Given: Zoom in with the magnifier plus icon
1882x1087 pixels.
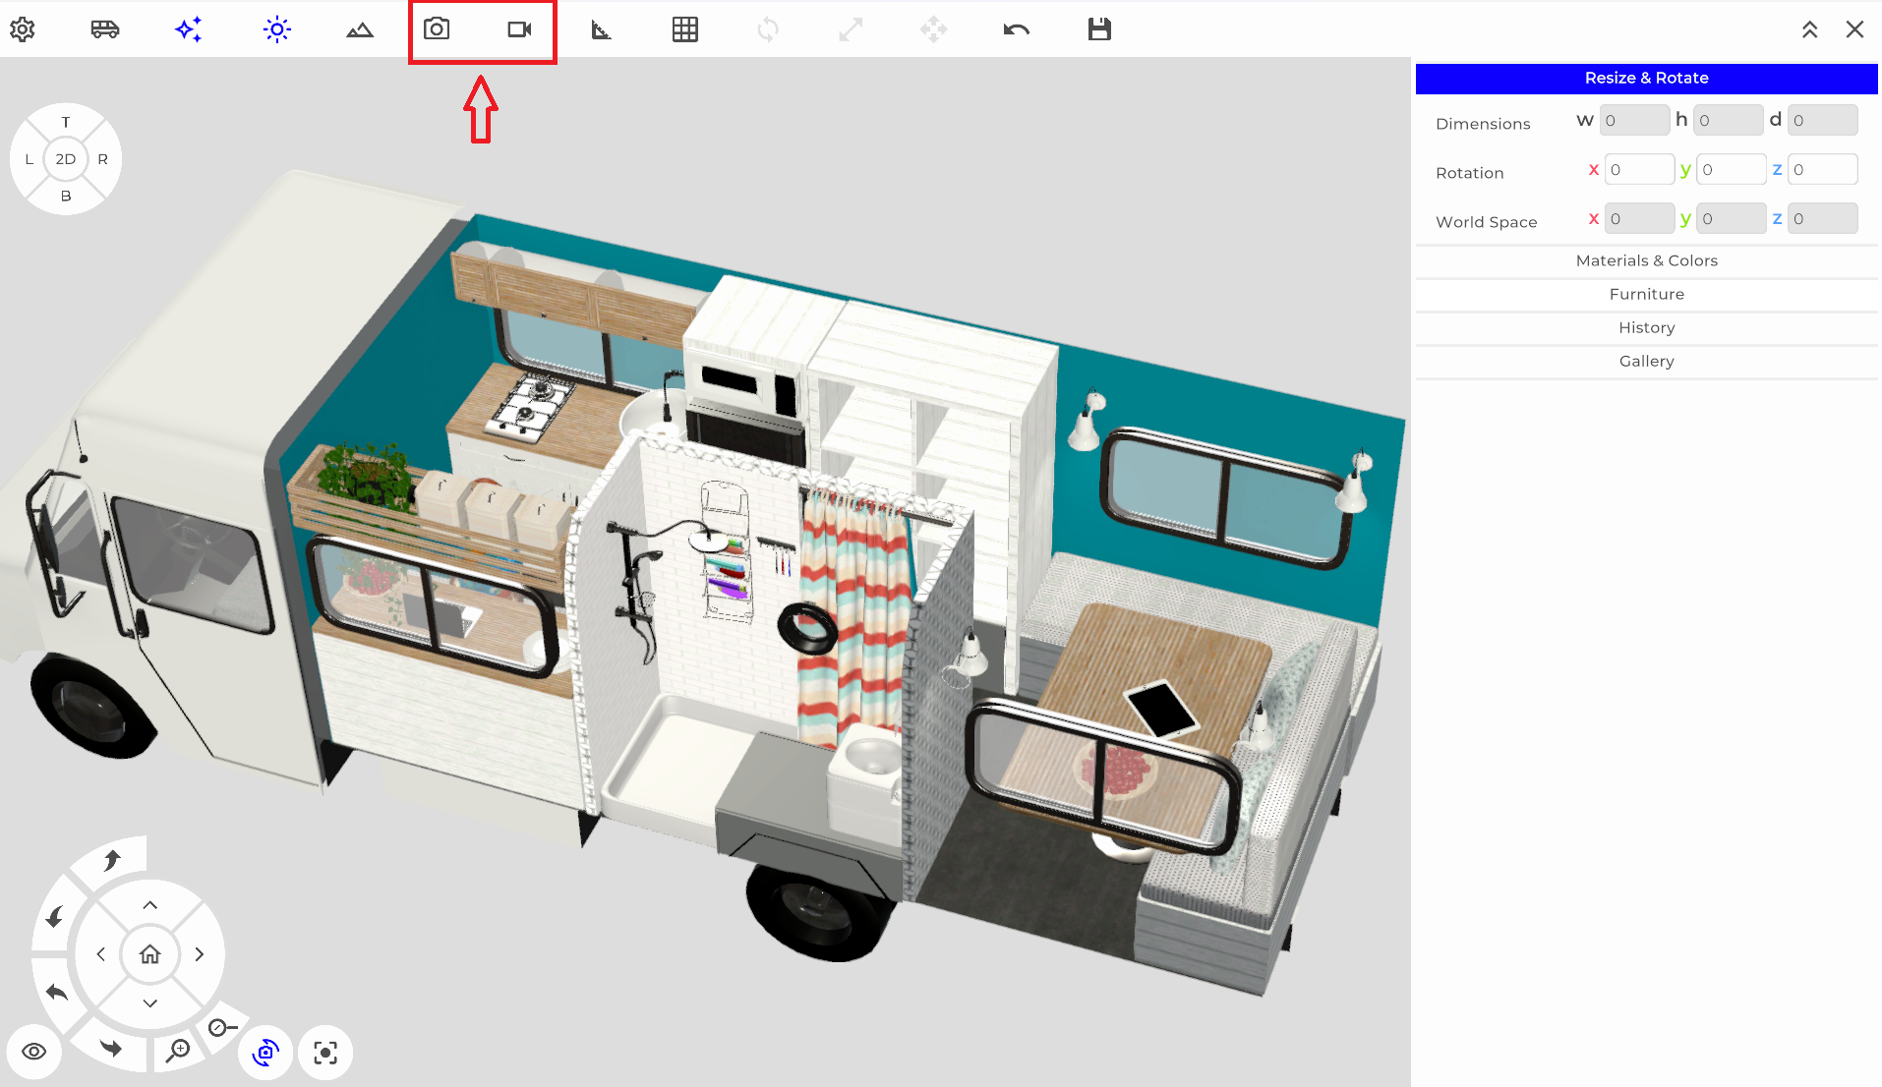Looking at the screenshot, I should (x=178, y=1050).
